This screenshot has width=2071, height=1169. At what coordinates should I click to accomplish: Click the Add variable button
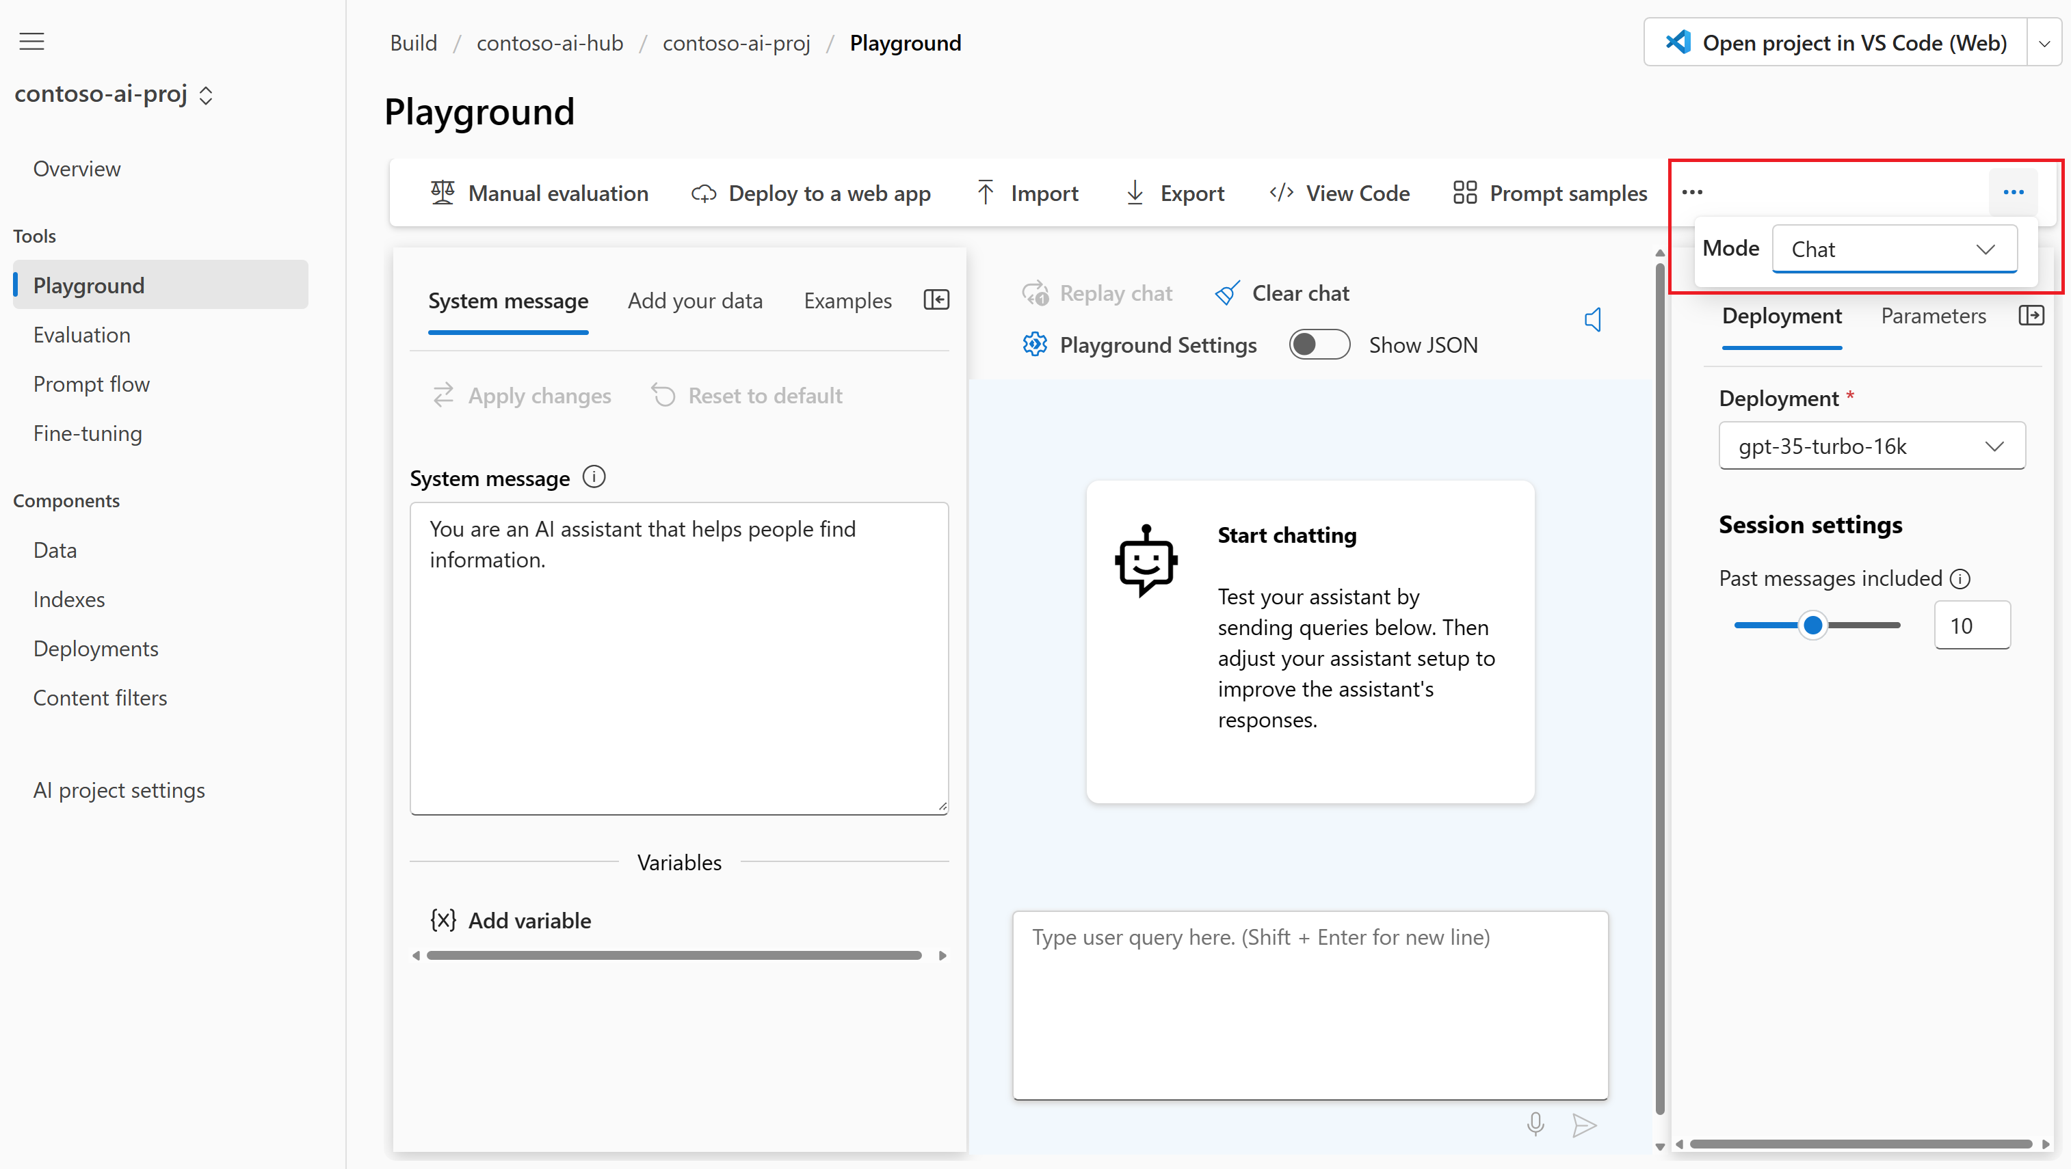coord(510,920)
